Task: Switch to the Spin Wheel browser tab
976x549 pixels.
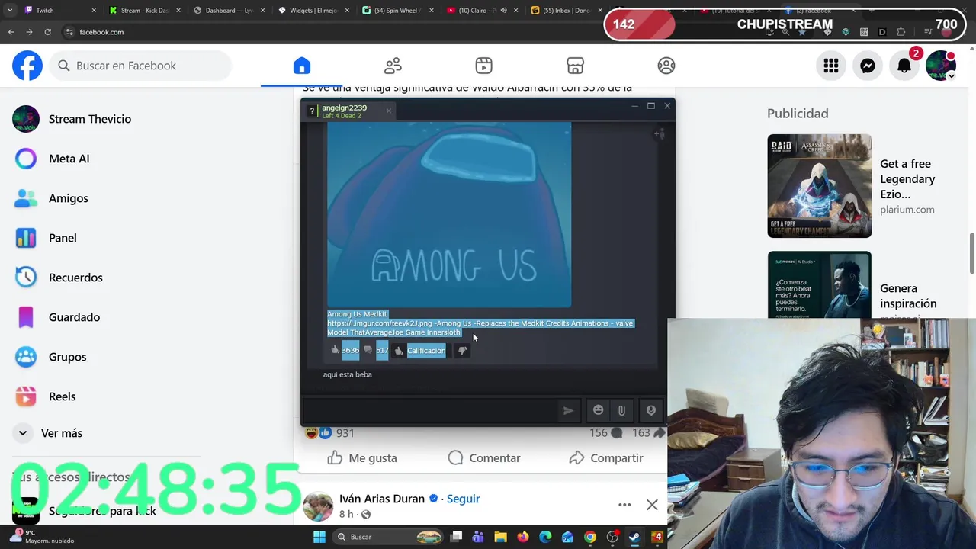Action: point(396,11)
